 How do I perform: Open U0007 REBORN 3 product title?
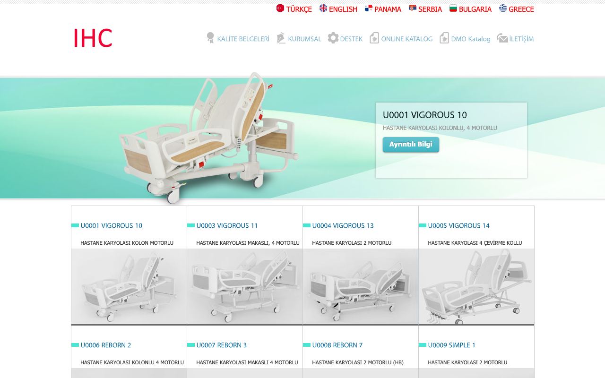(x=222, y=345)
